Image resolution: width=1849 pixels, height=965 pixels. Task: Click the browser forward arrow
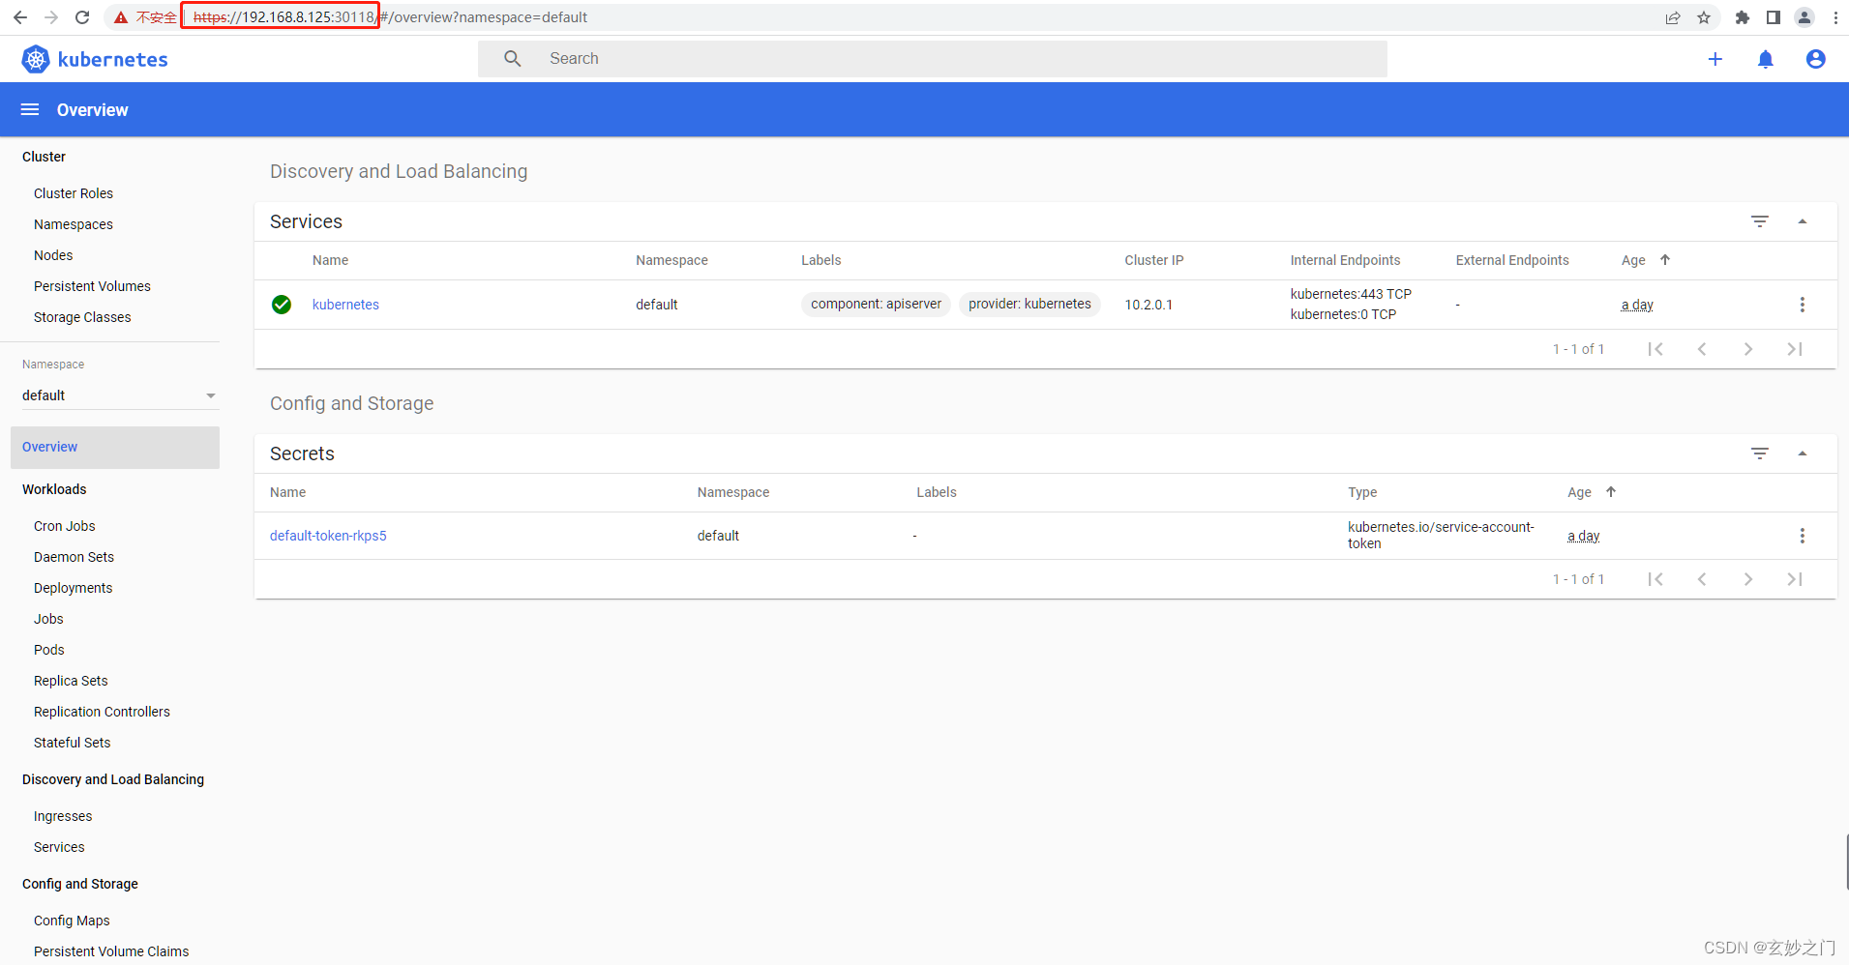pos(51,17)
